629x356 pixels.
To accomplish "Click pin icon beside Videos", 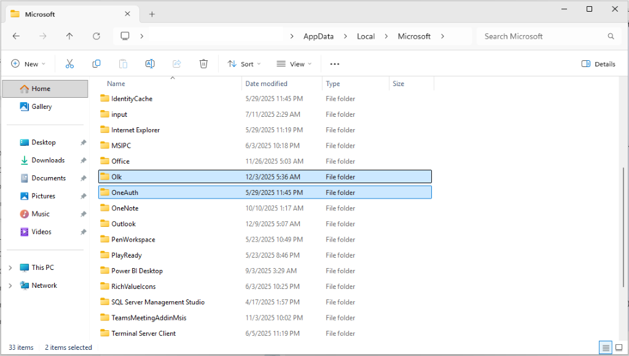I will pyautogui.click(x=83, y=232).
